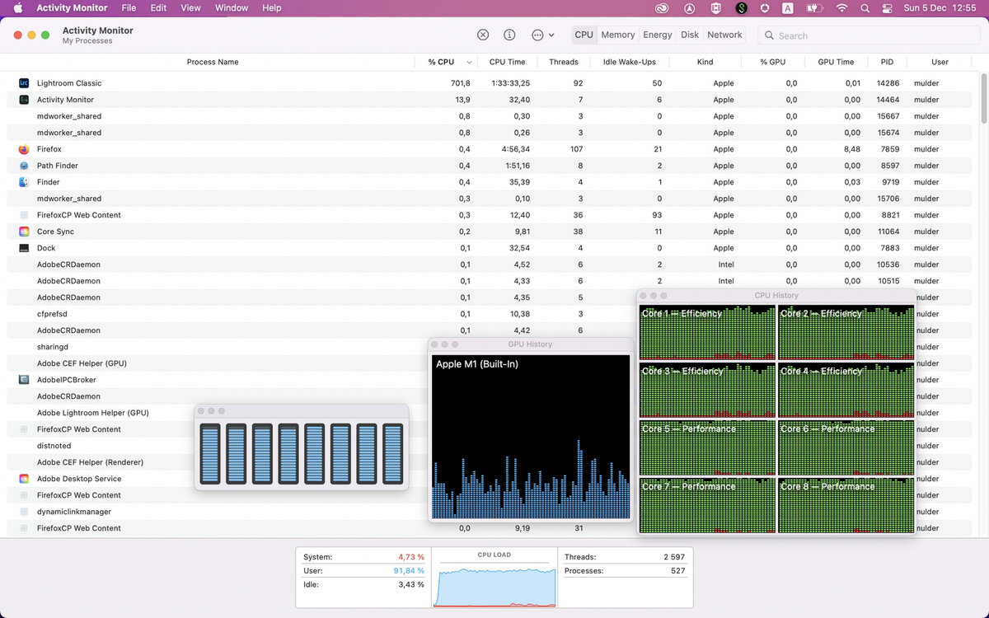Click the process list vertical scrollbar
This screenshot has width=989, height=618.
(983, 98)
